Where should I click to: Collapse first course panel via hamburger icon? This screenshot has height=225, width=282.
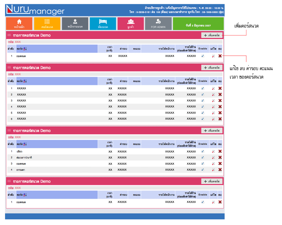[9, 35]
